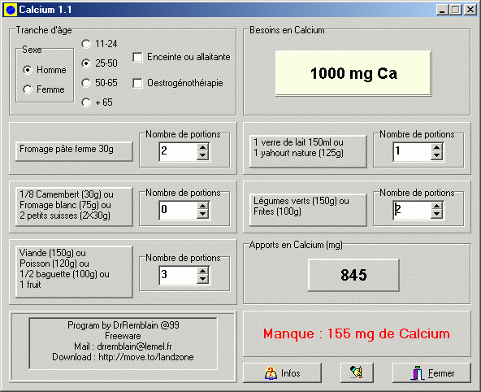Image resolution: width=481 pixels, height=392 pixels.
Task: Enable Enceinte ou allaitante checkbox
Action: coord(137,57)
